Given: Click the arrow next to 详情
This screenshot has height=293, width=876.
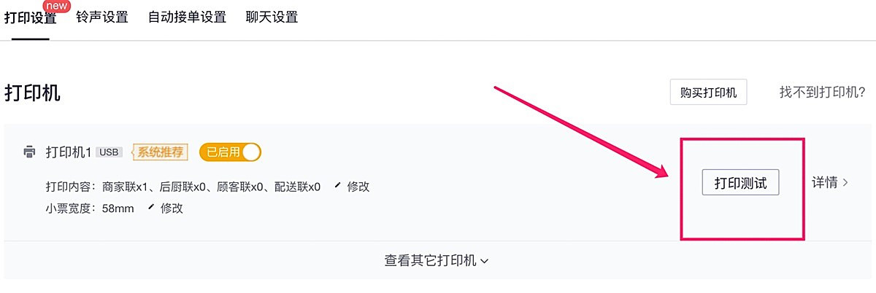Looking at the screenshot, I should click(x=845, y=183).
